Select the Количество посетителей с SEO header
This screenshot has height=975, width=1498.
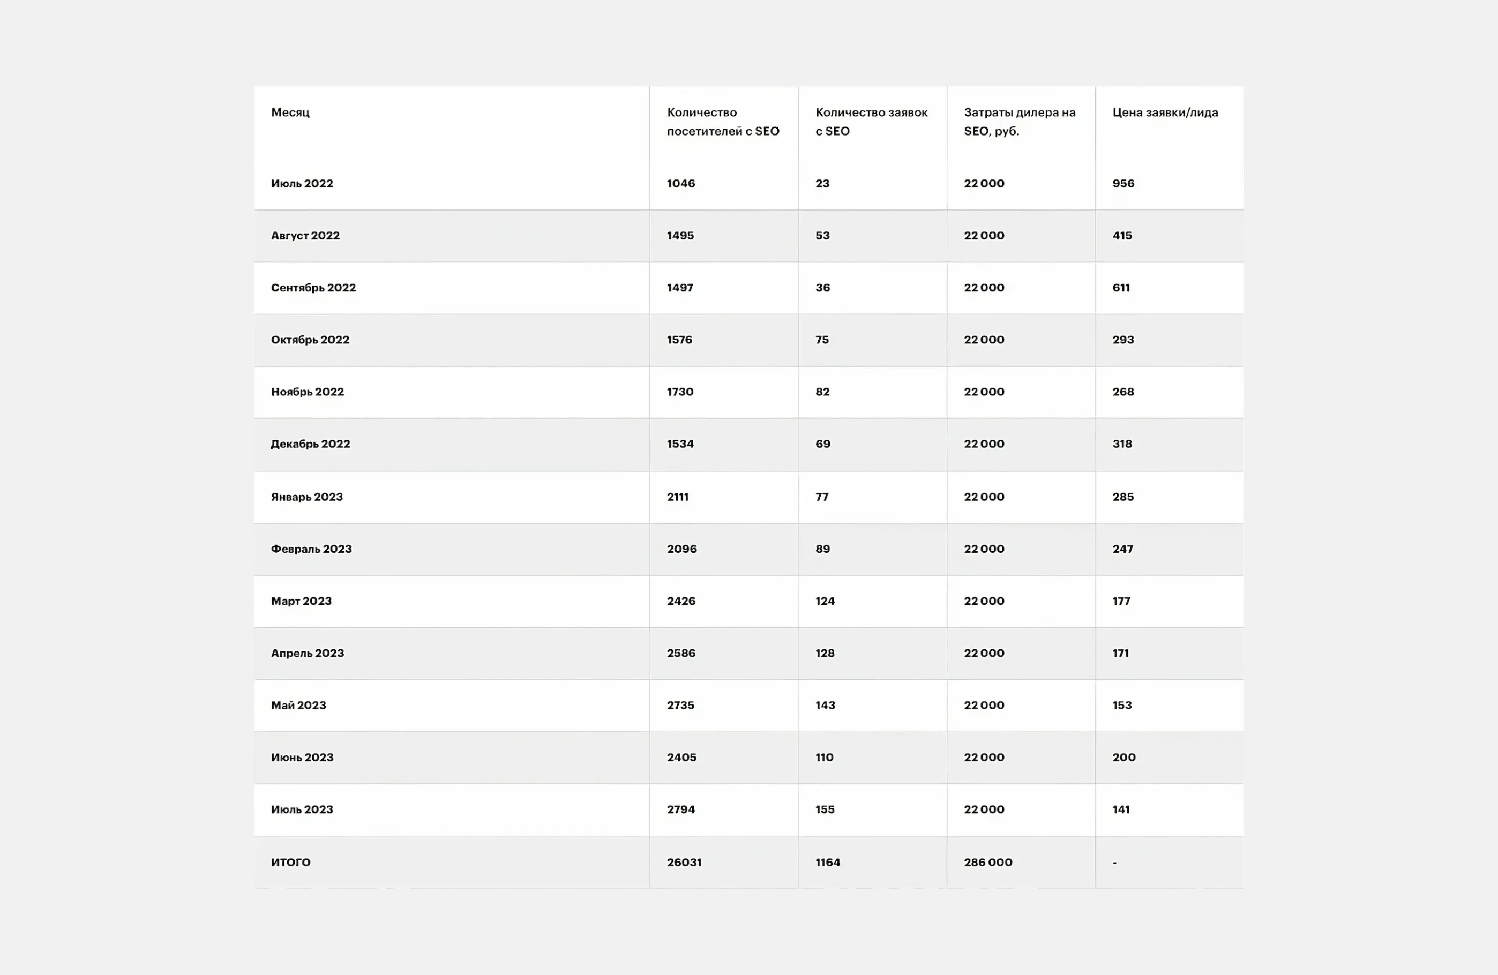(723, 122)
